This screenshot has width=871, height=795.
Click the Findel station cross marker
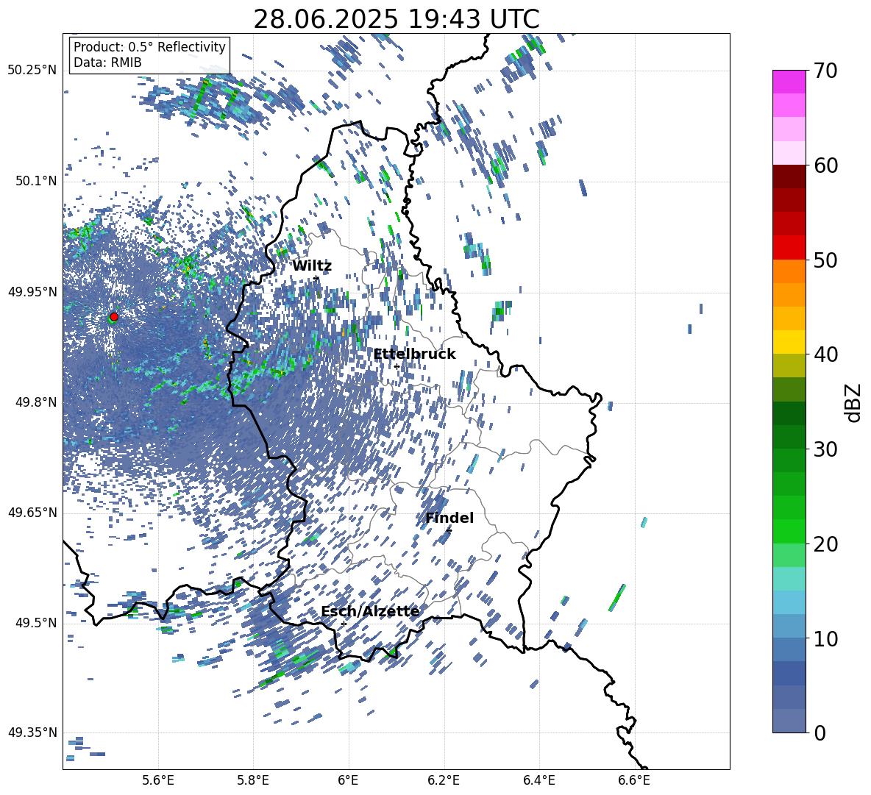pyautogui.click(x=449, y=531)
